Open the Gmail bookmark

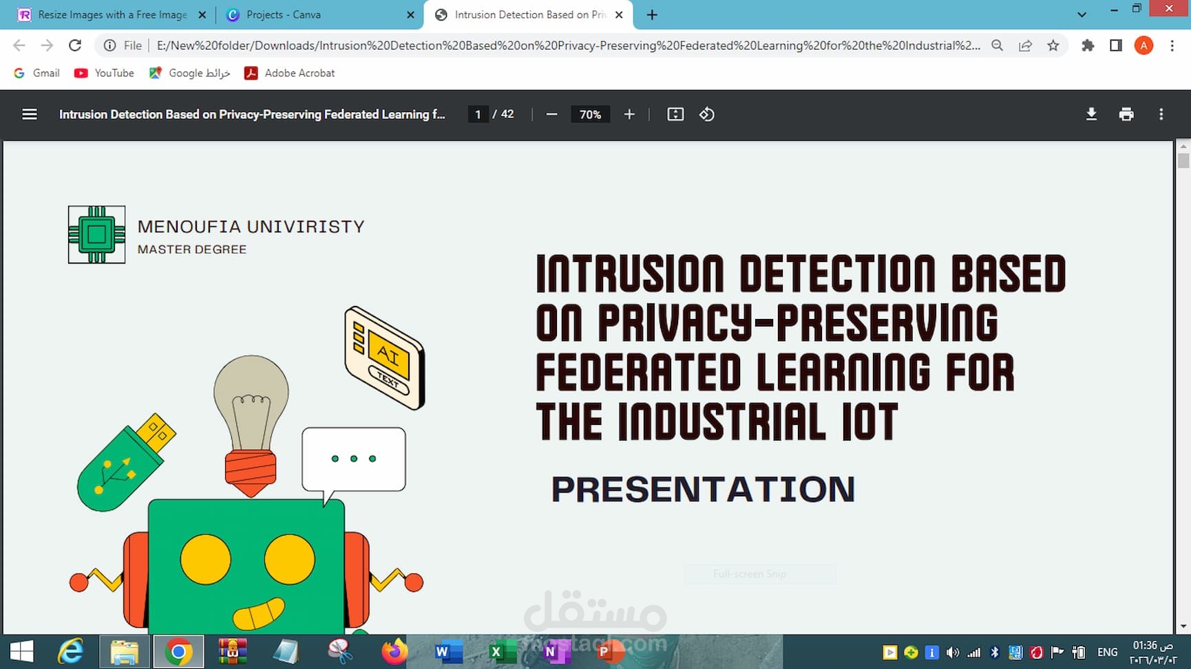tap(36, 73)
